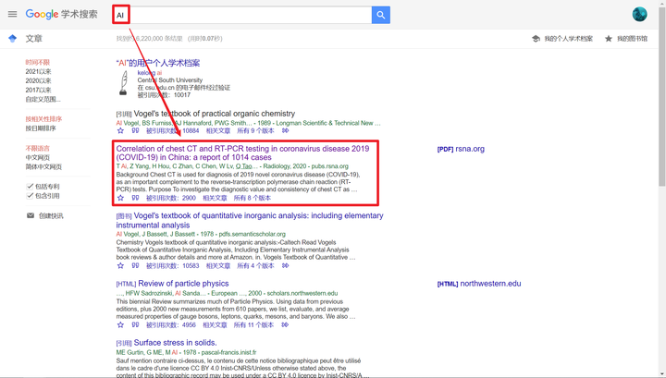The height and width of the screenshot is (378, 666).
Task: View citations 被引用次数 10583
Action: 172,265
